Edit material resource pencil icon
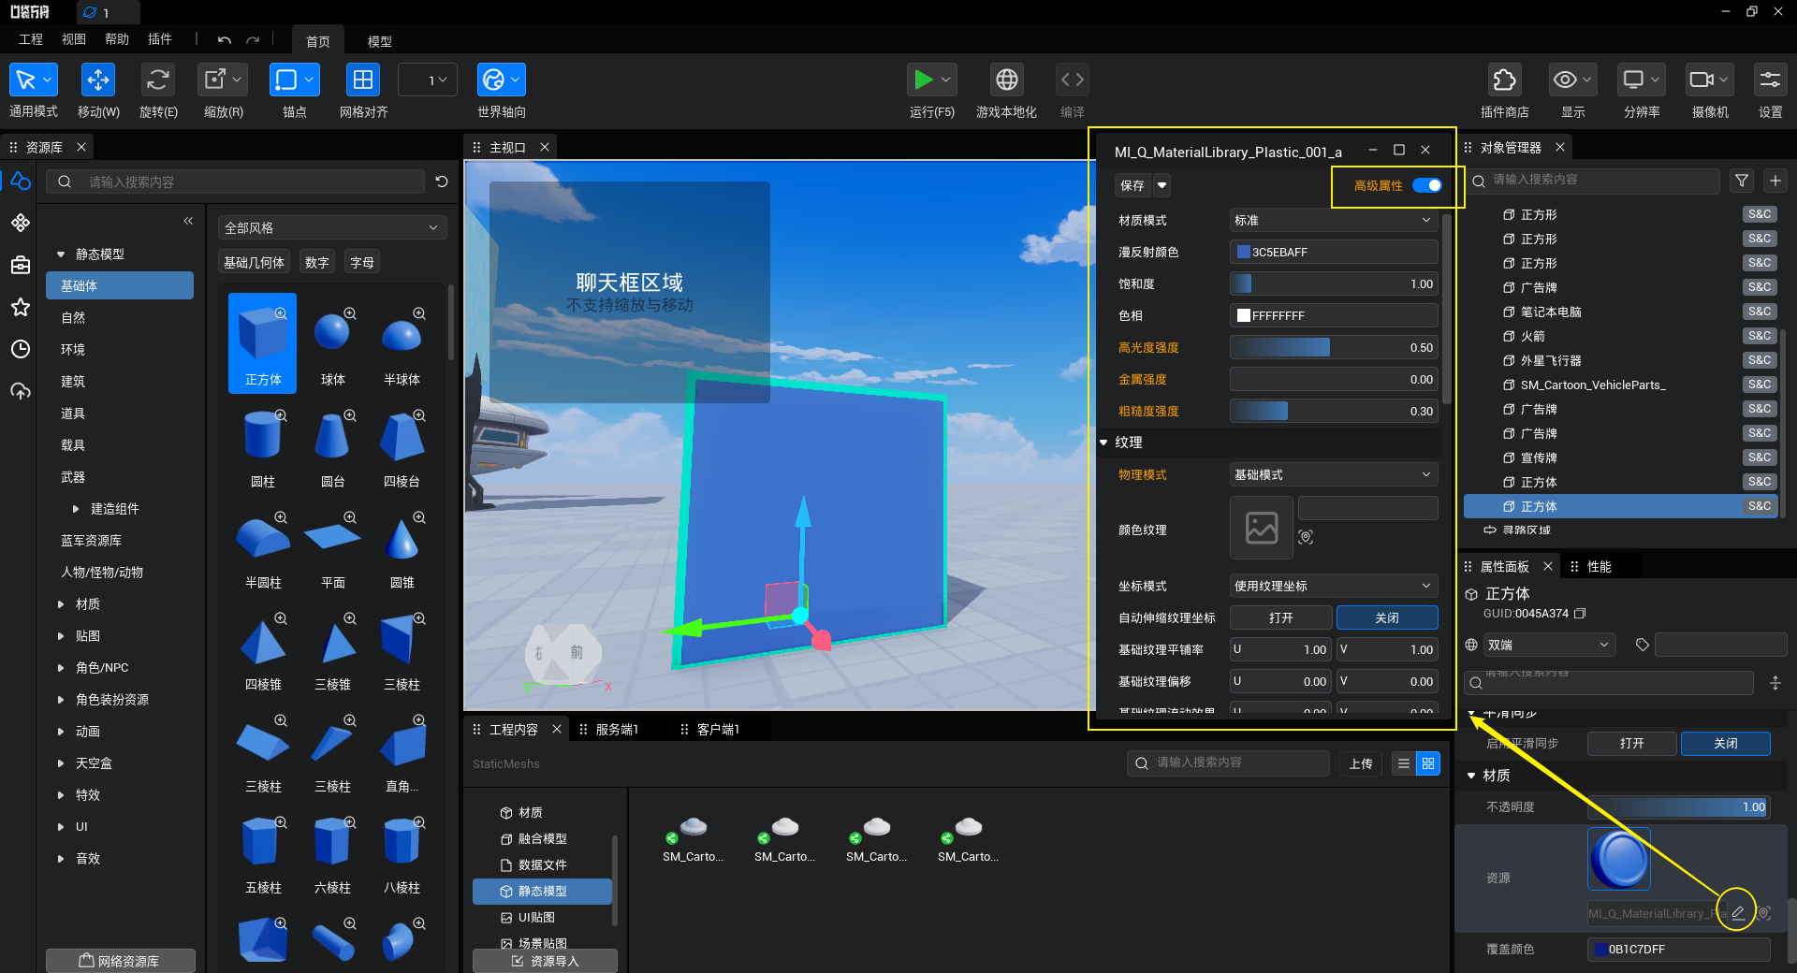This screenshot has height=973, width=1797. point(1738,912)
